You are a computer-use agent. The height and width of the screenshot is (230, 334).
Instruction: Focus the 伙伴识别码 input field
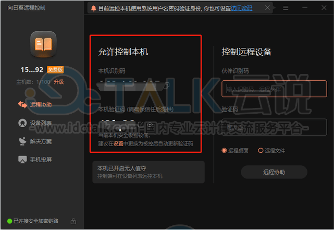[274, 89]
